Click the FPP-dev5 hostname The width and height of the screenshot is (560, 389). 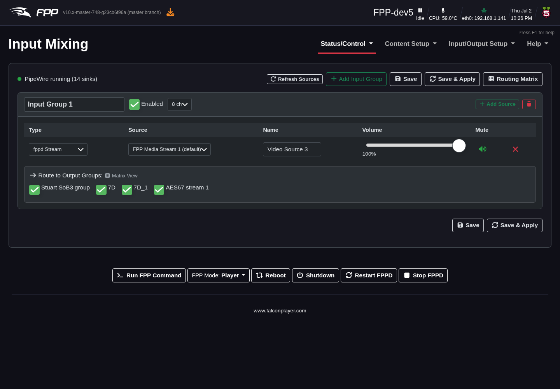coord(393,12)
